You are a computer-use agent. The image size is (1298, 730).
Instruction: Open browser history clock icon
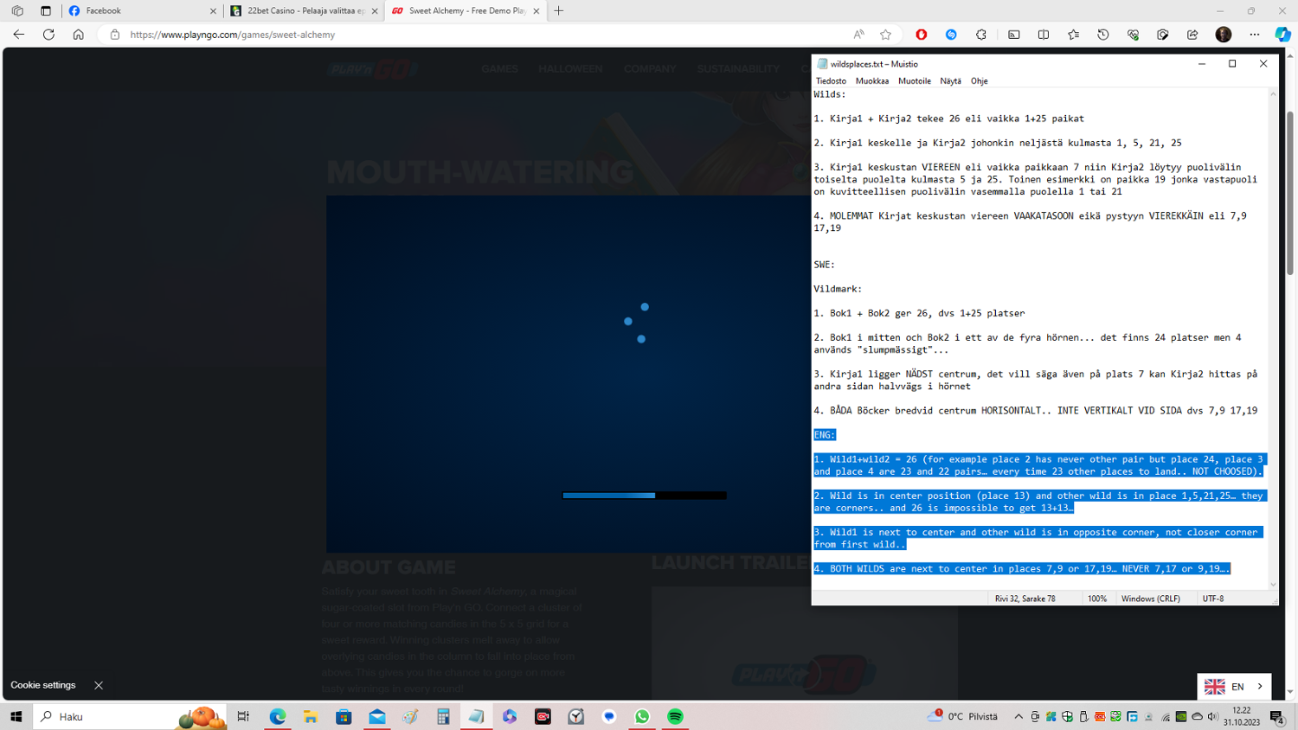click(1102, 35)
